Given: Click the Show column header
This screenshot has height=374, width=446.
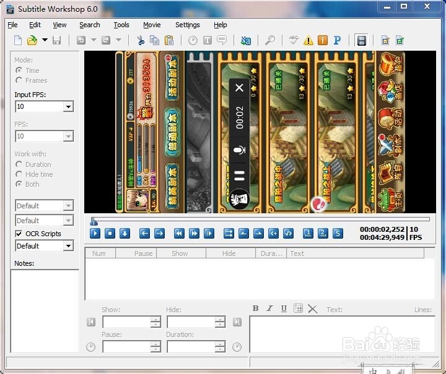Looking at the screenshot, I should pyautogui.click(x=181, y=253).
